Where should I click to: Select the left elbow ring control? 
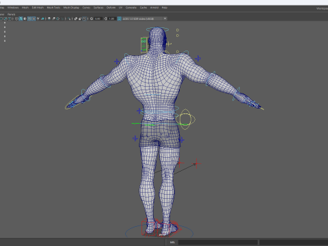tap(105, 81)
